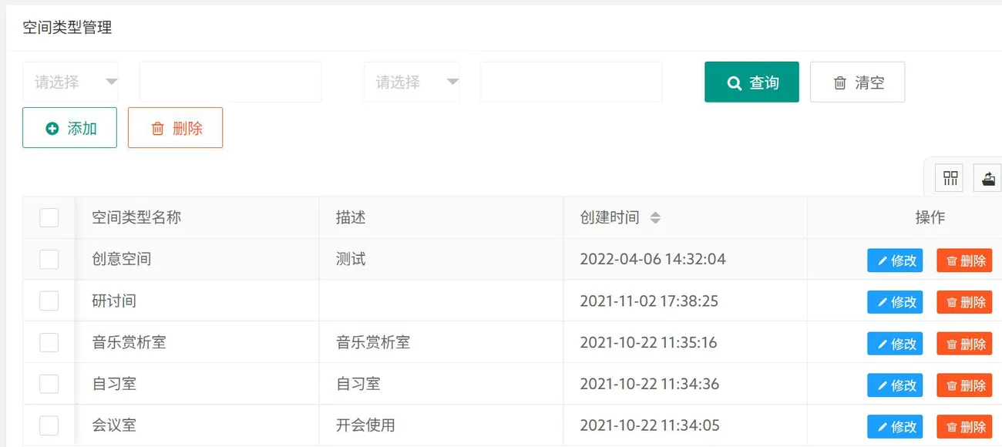Modify the 音乐赏析室 row
Image resolution: width=1002 pixels, height=447 pixels.
tap(895, 344)
